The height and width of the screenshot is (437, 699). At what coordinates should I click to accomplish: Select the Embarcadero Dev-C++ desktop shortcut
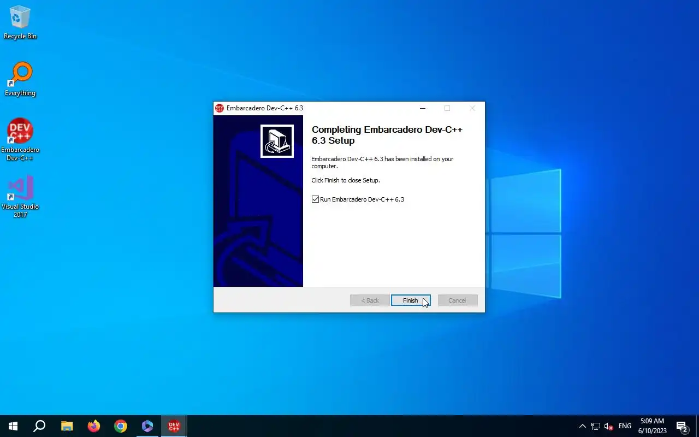(x=20, y=140)
